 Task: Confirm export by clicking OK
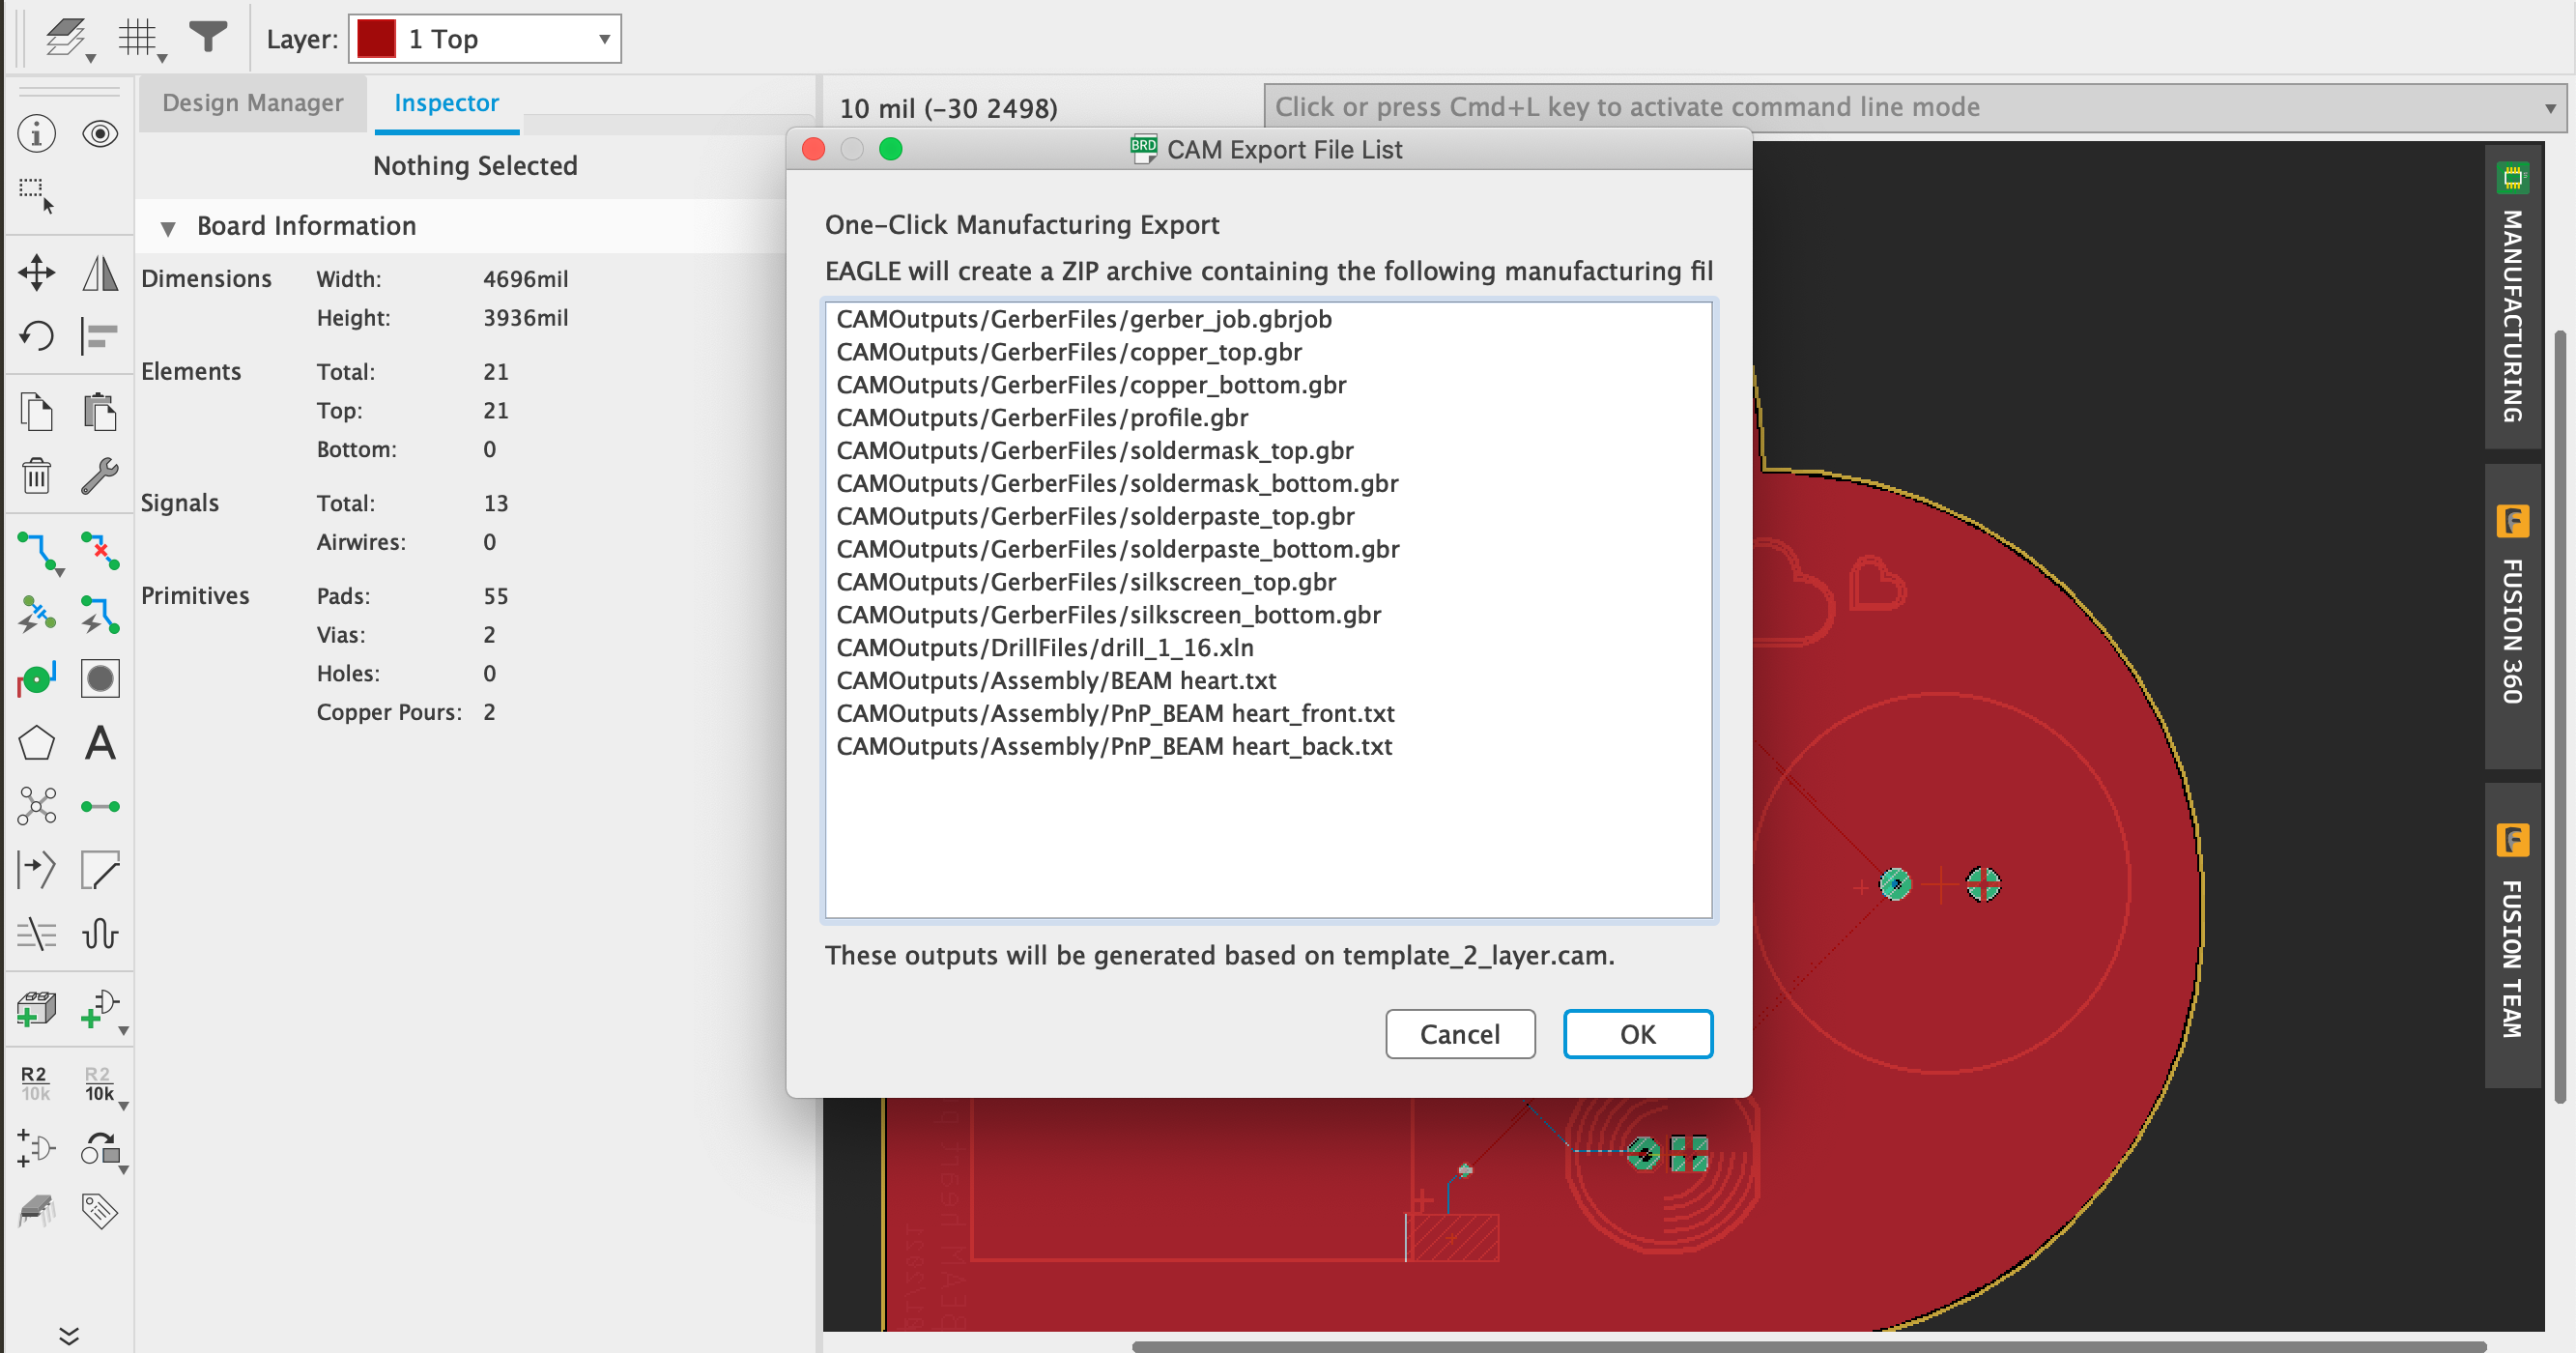[1637, 1034]
